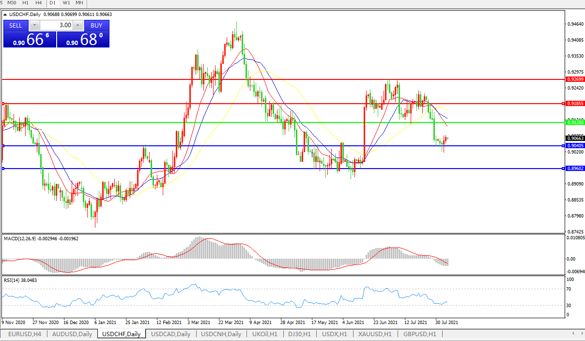Screen dimensions: 585x341
Task: Decrease trade volume with down arrow
Action: [34, 25]
